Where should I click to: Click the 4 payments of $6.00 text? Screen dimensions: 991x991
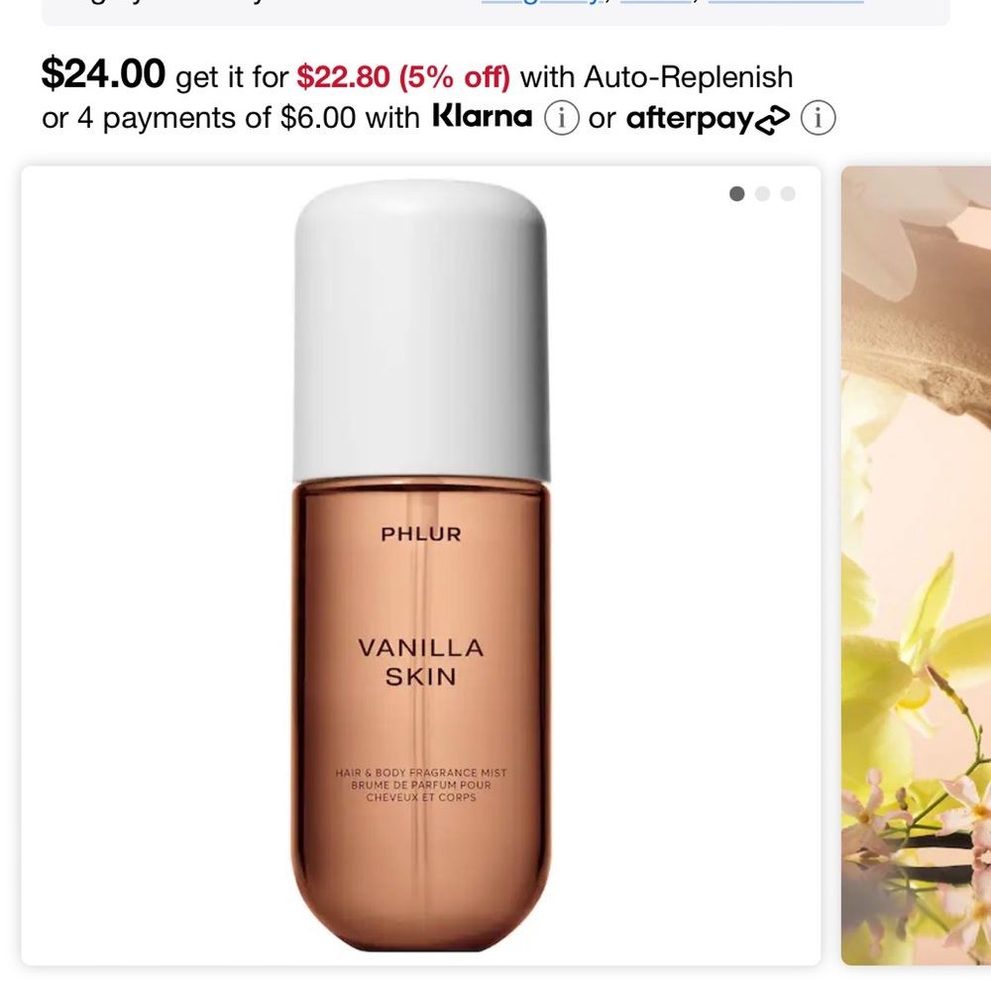(217, 118)
